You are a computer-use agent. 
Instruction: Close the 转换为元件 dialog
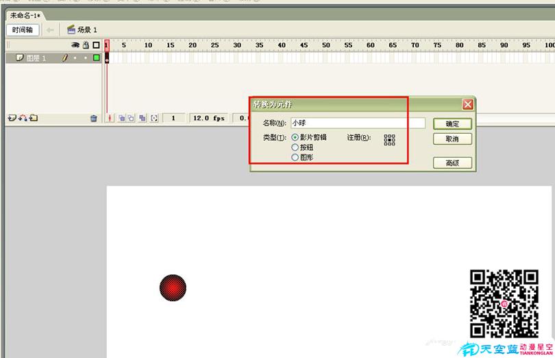click(467, 104)
